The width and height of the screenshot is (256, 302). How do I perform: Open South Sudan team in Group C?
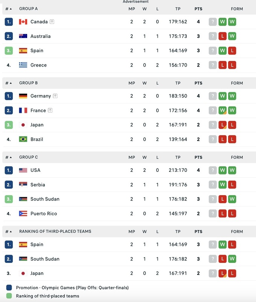(45, 199)
